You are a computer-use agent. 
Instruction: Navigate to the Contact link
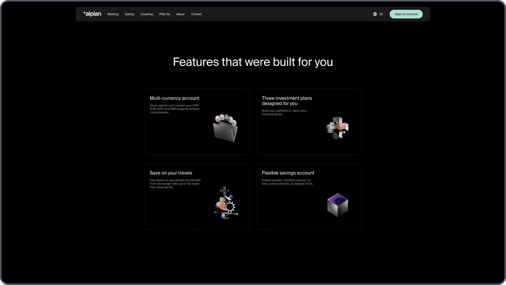pos(196,14)
